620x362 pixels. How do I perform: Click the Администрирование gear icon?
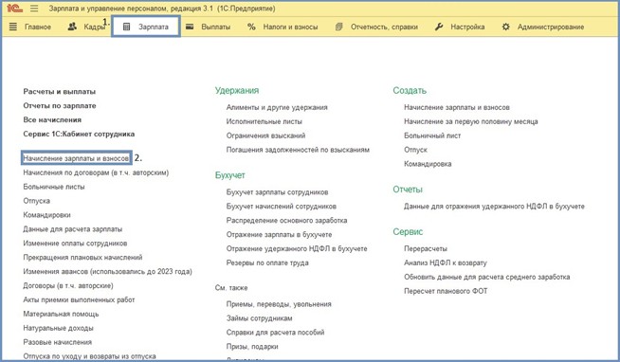tap(505, 27)
